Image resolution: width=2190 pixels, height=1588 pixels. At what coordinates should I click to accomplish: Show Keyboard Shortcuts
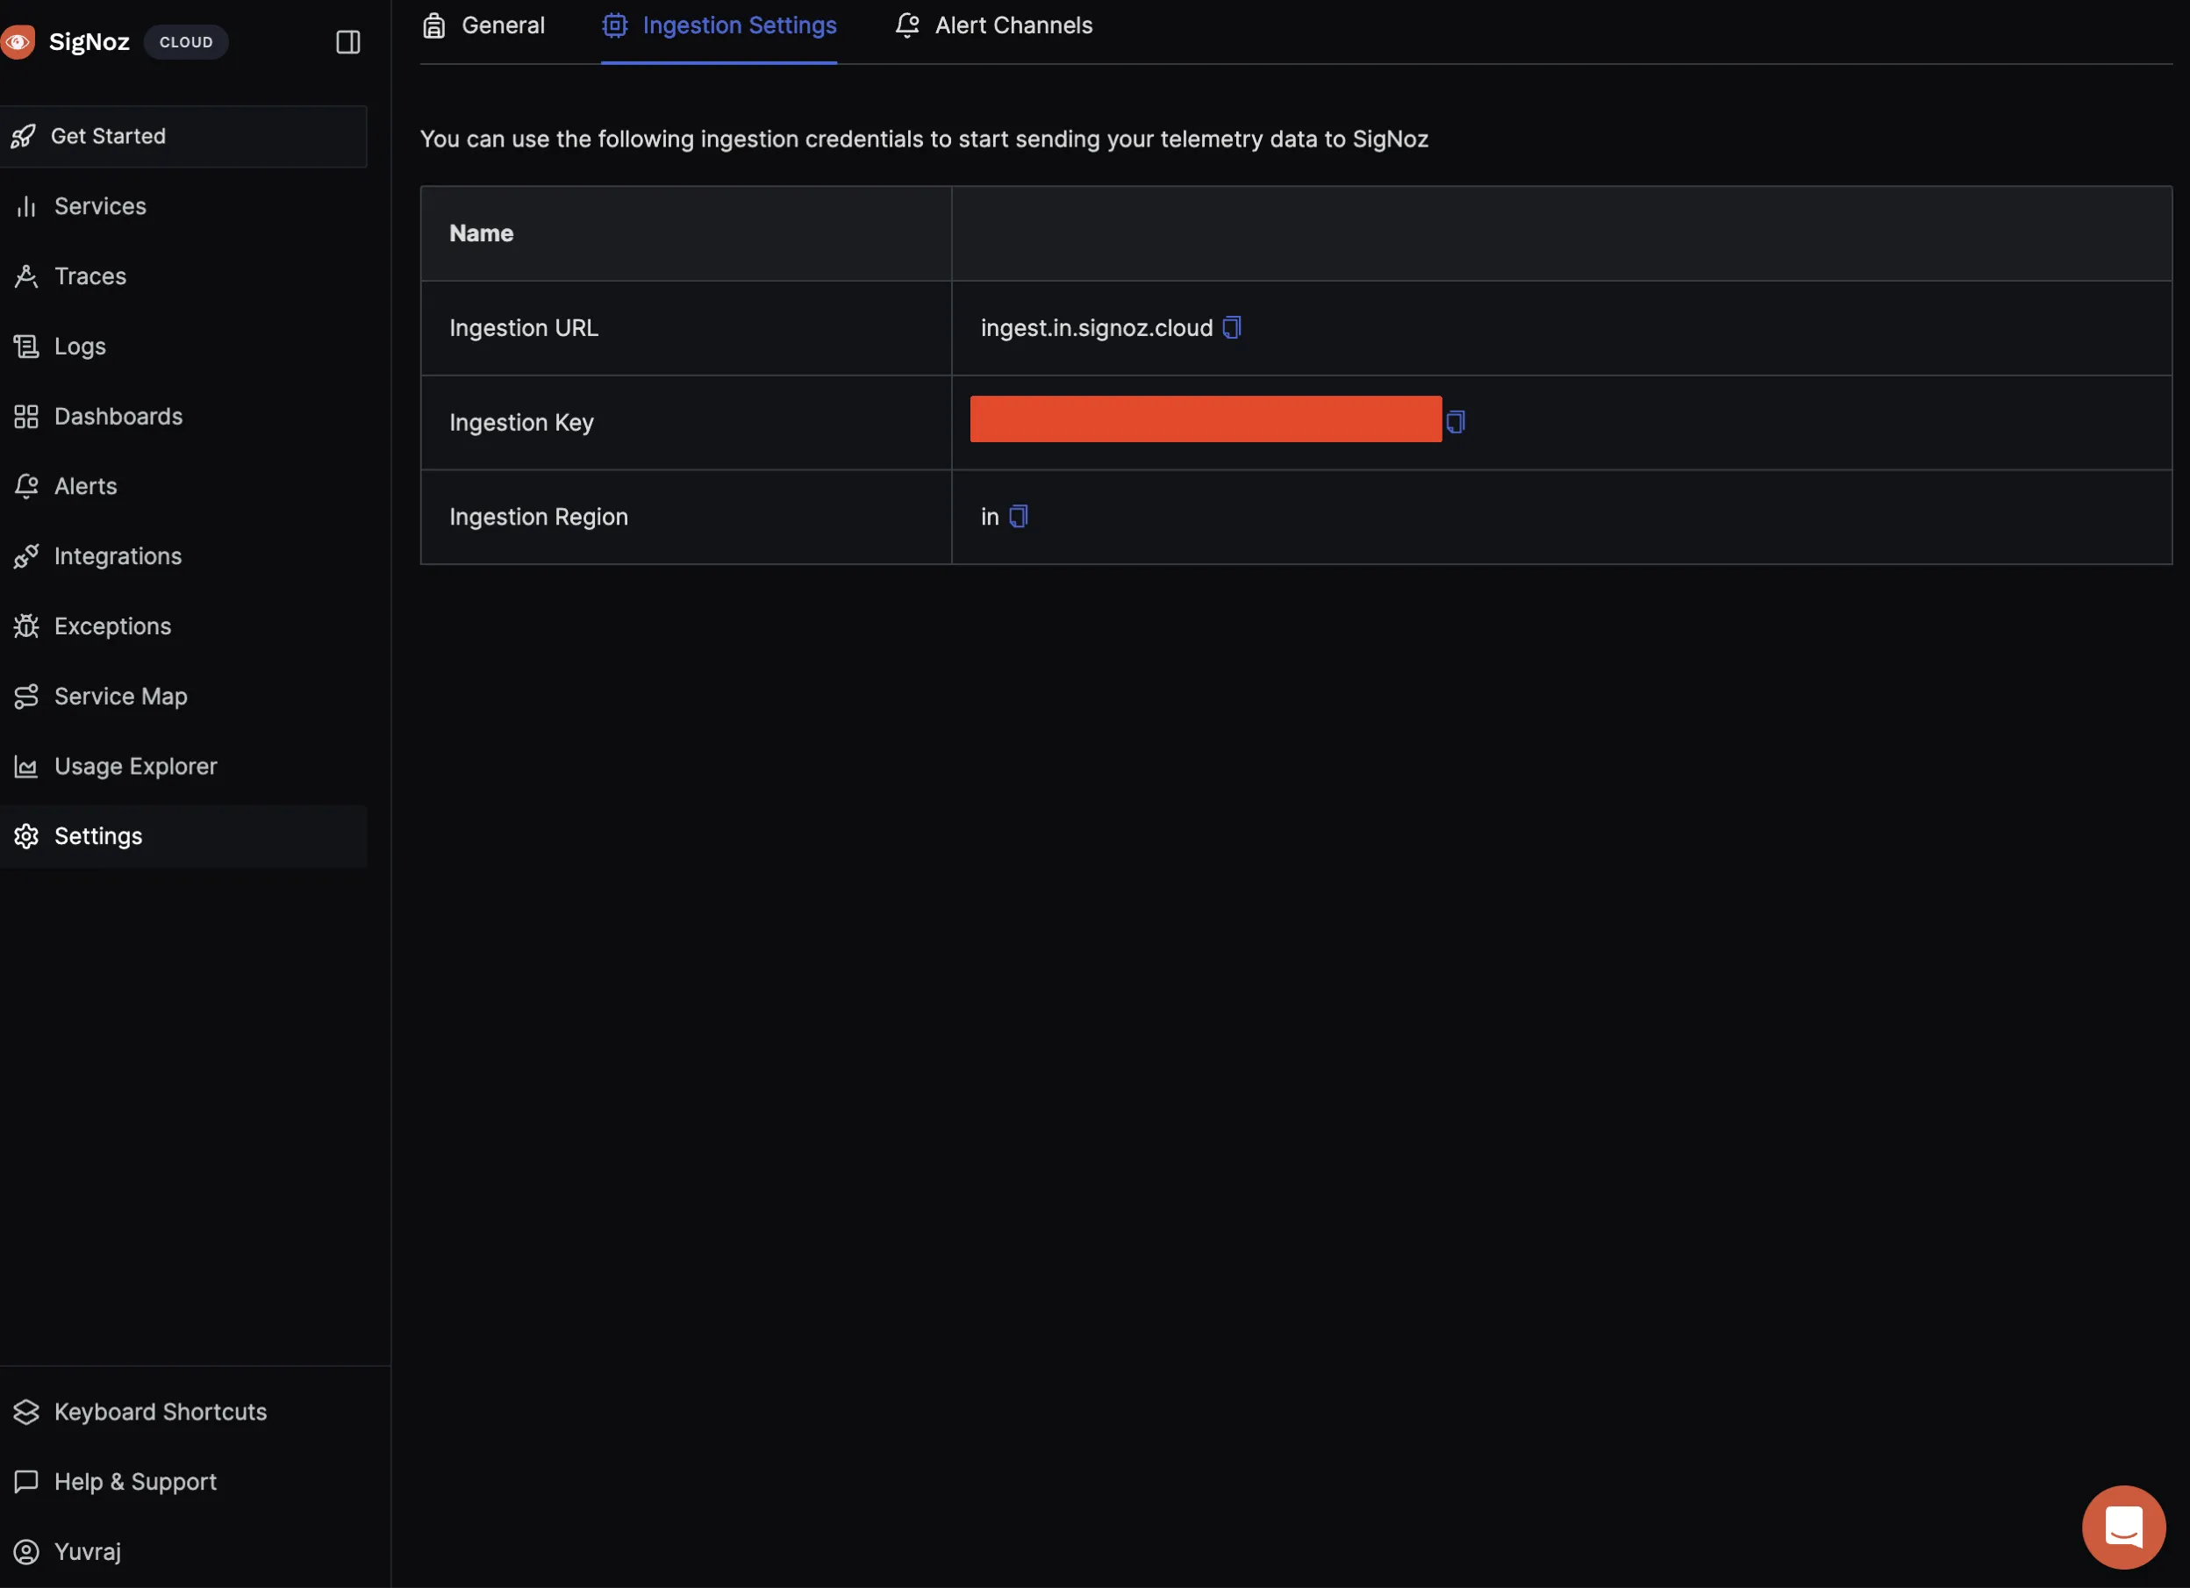click(x=160, y=1412)
